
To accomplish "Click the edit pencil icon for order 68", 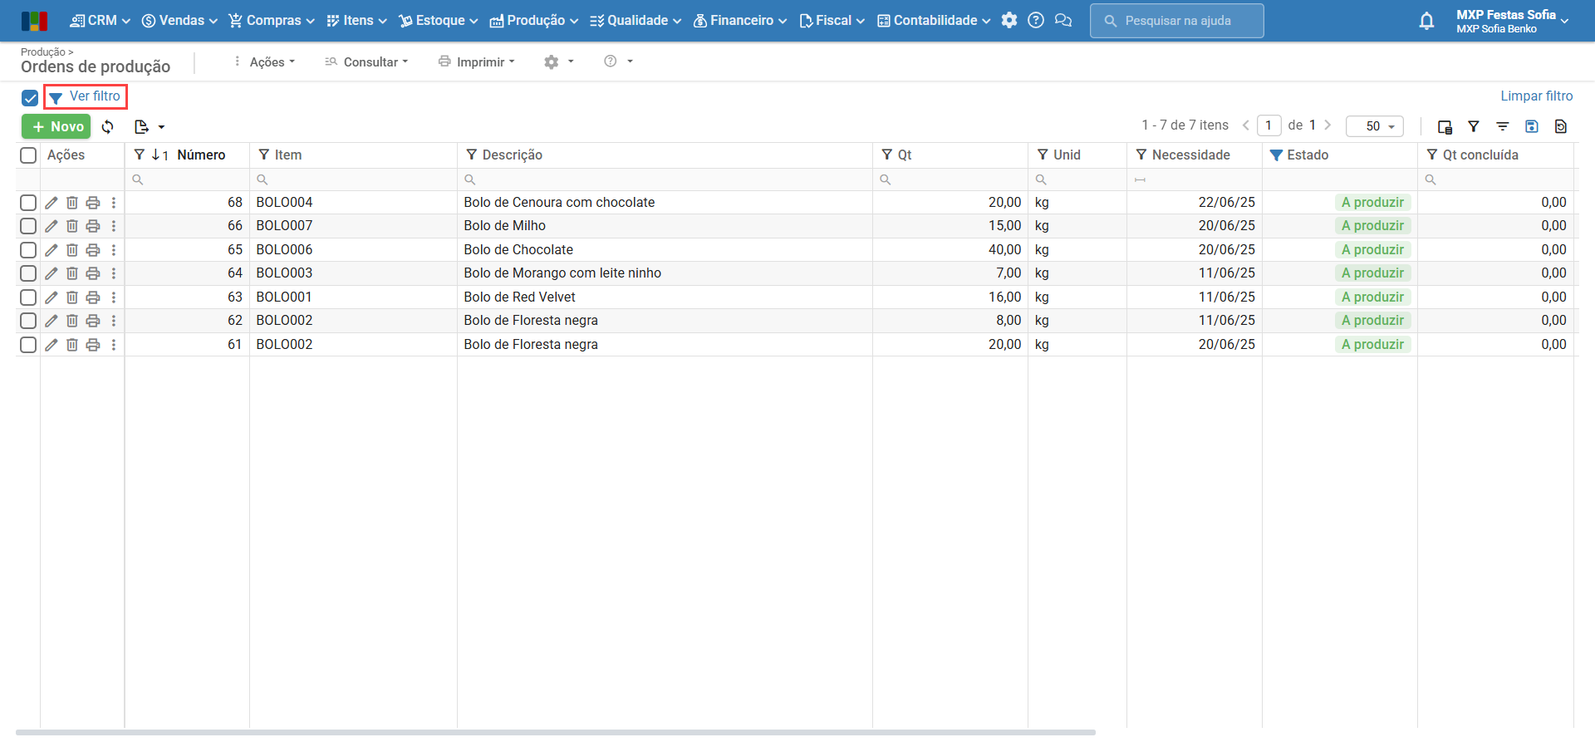I will click(52, 203).
